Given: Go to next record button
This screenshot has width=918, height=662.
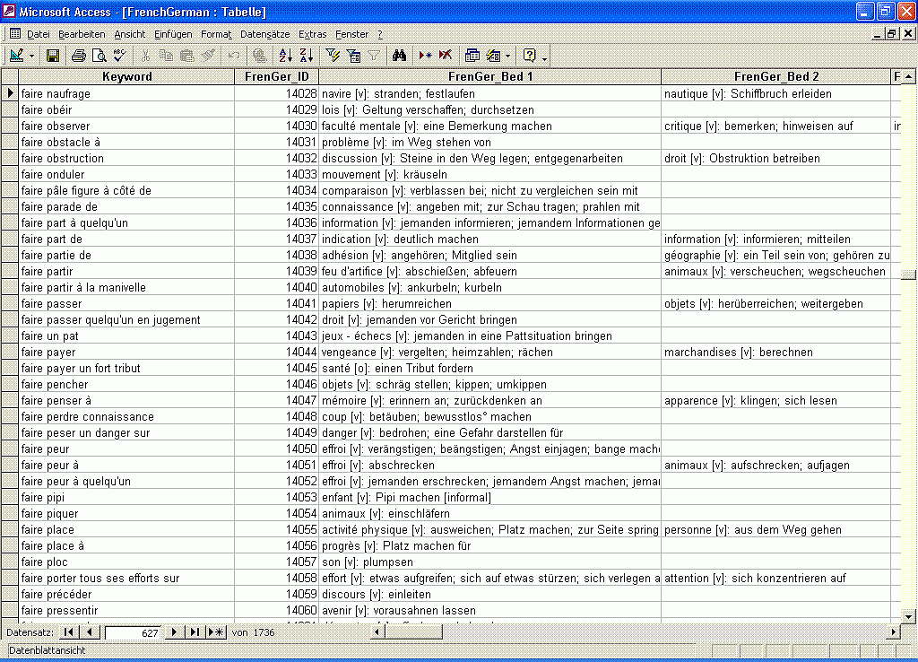Looking at the screenshot, I should (174, 632).
